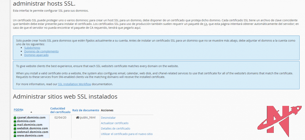Click the lock icon next to mail.dominio.com

point(15,125)
